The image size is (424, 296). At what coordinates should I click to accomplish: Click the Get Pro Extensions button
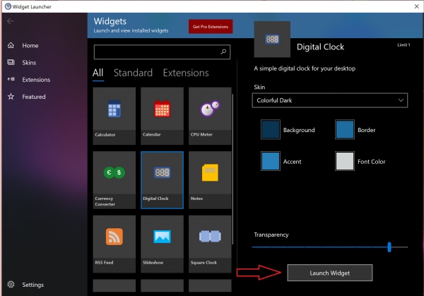211,26
